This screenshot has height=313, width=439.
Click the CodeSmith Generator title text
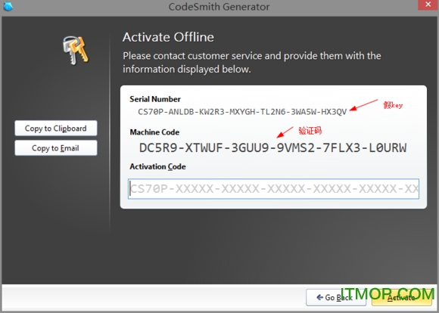pos(219,7)
